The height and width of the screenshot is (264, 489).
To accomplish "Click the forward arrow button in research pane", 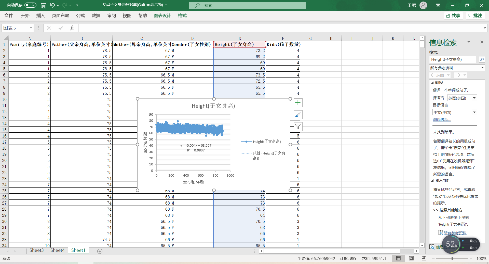I will pyautogui.click(x=458, y=75).
